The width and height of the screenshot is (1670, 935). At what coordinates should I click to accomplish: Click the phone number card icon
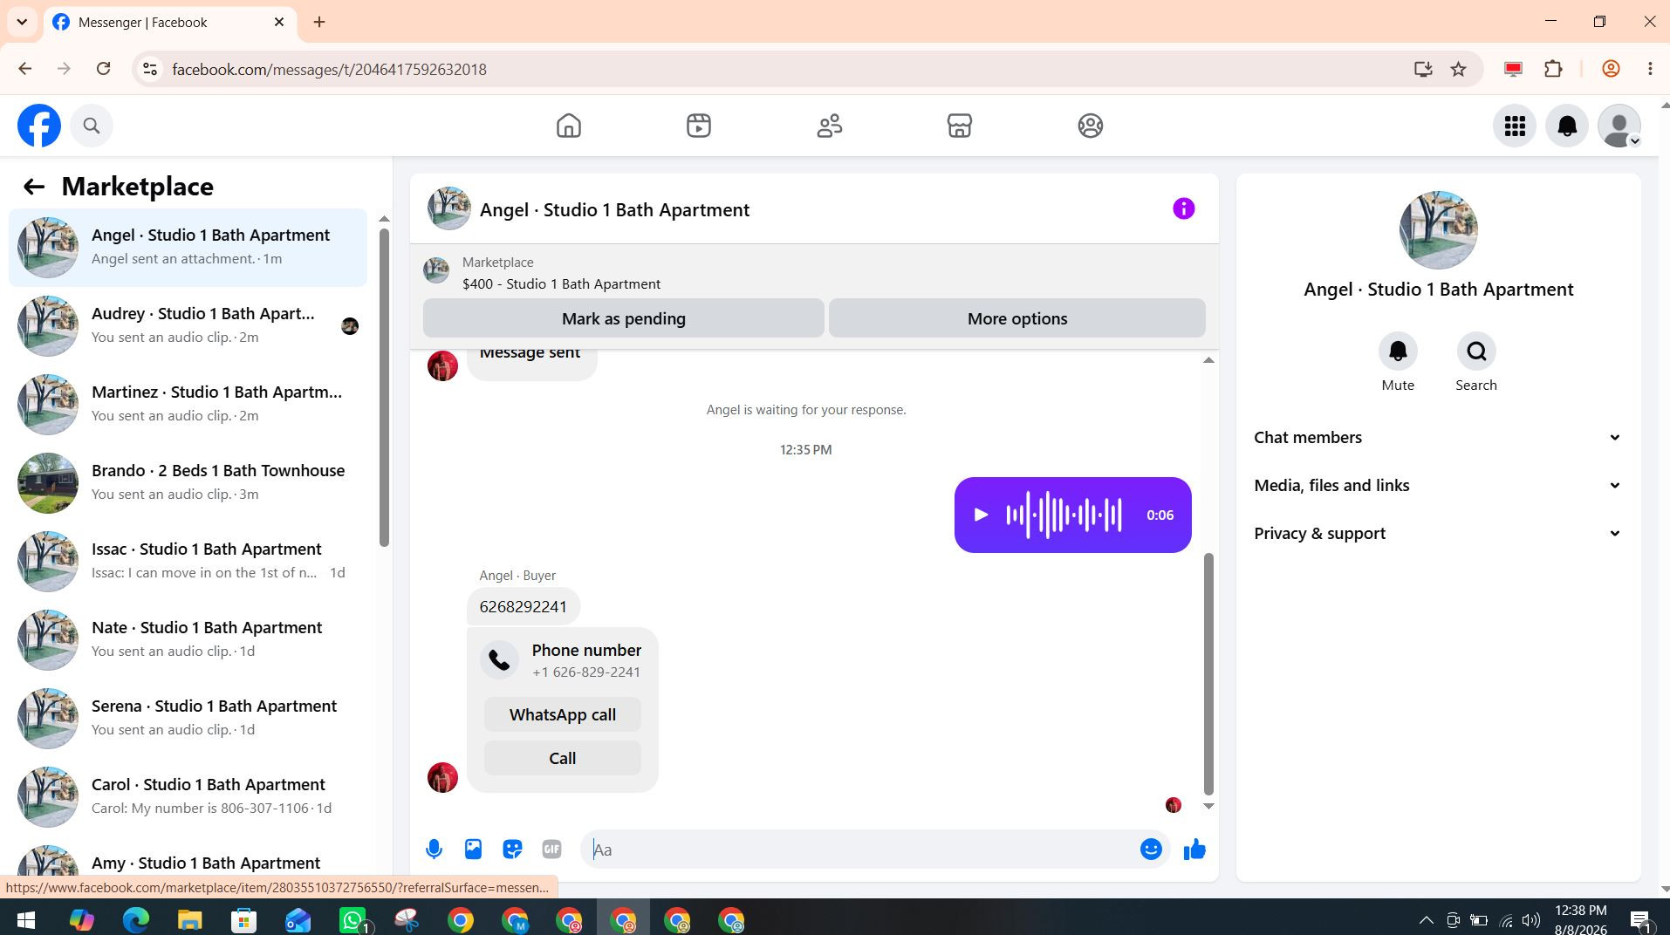coord(500,660)
